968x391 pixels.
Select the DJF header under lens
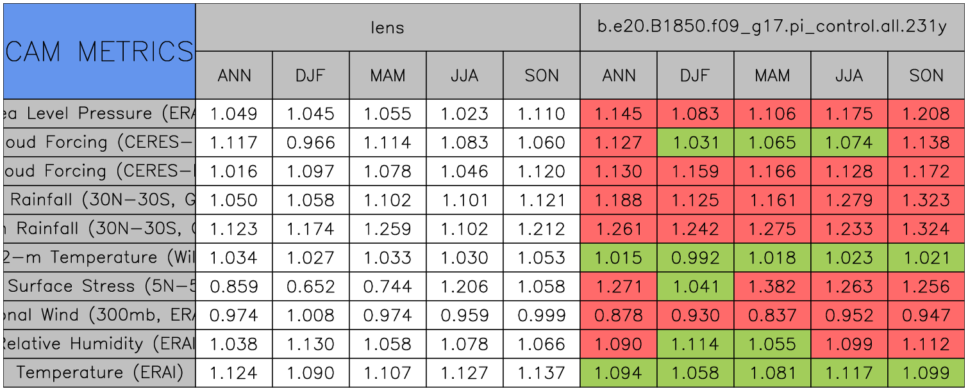(310, 76)
